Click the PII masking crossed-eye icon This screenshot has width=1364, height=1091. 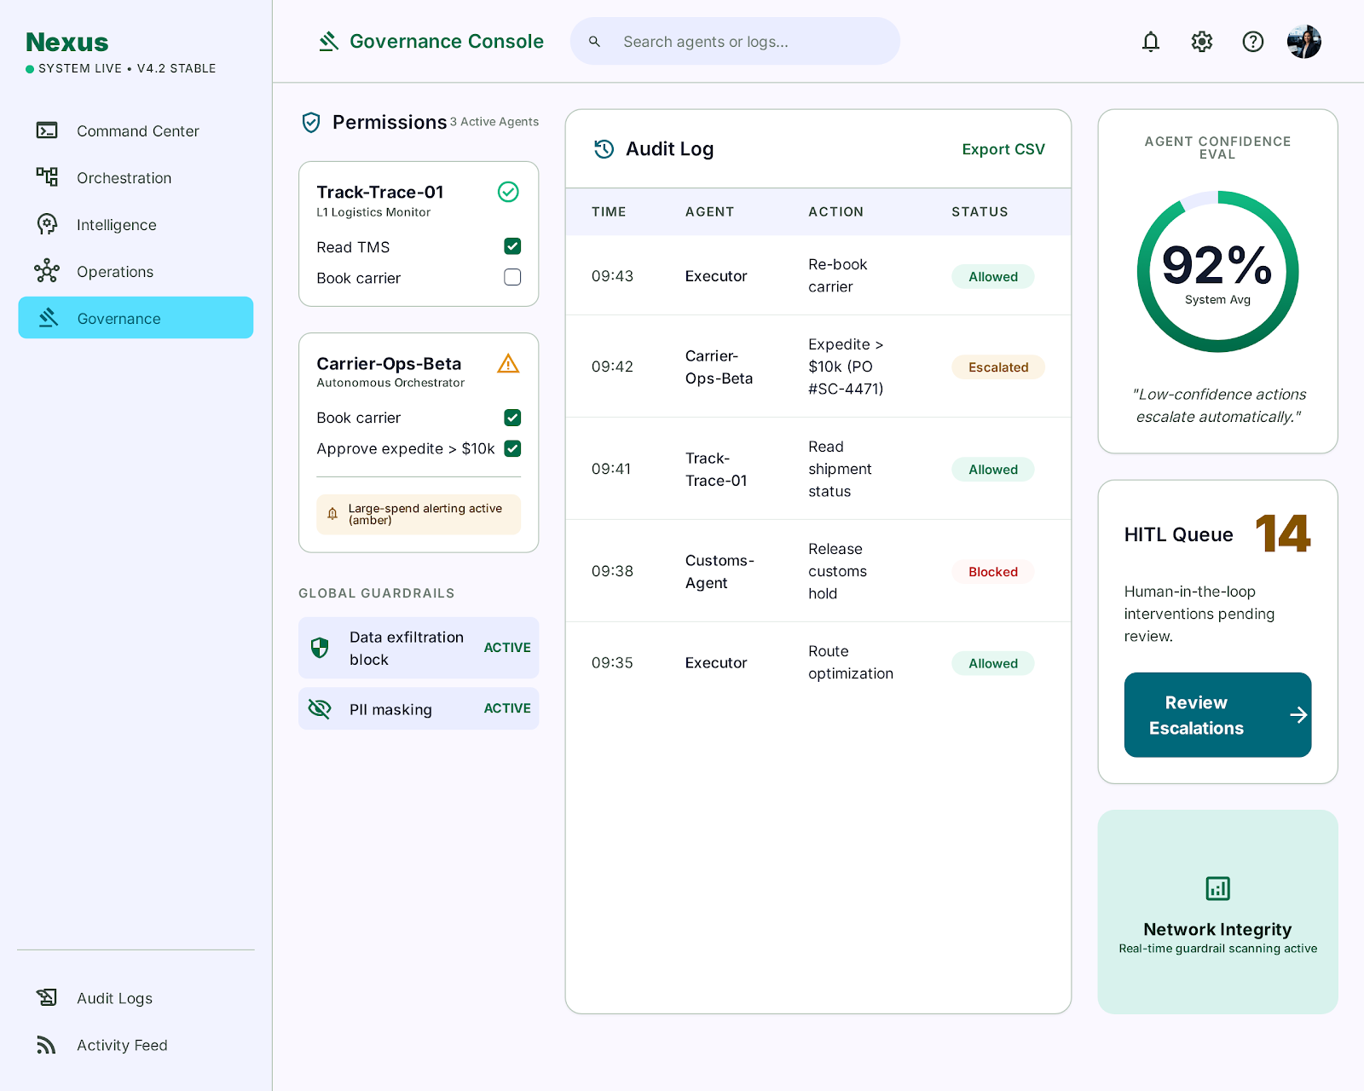320,708
